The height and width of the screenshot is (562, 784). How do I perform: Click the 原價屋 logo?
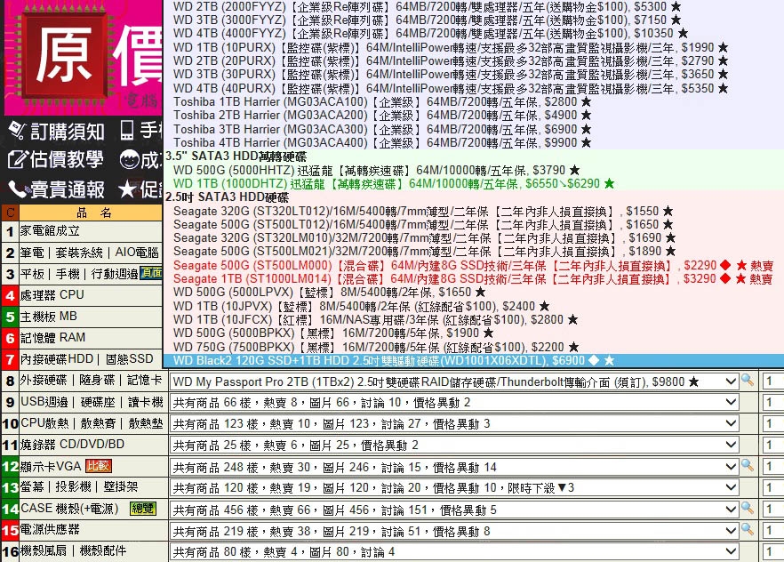[x=83, y=57]
